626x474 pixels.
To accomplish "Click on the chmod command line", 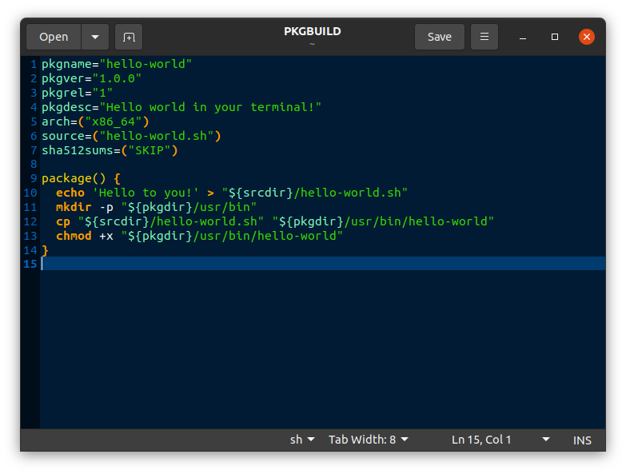I will tap(199, 236).
